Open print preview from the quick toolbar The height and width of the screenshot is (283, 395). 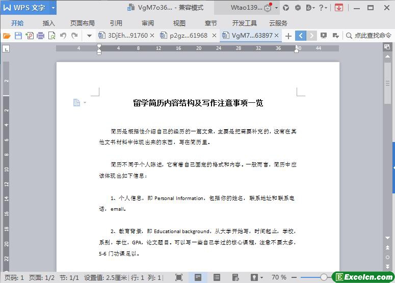pos(51,36)
